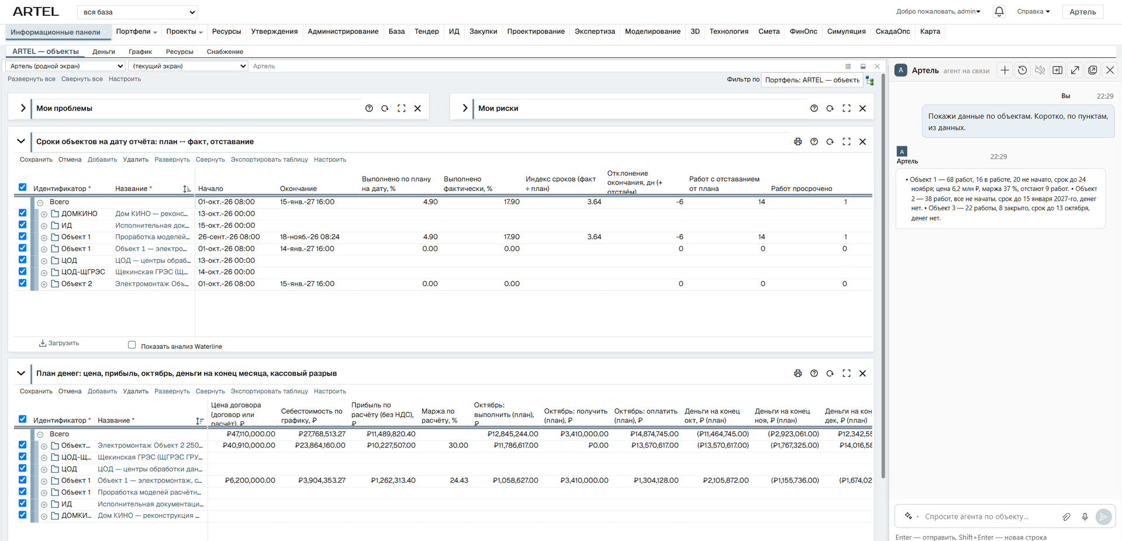Mute the agent sound with the speaker icon
Image resolution: width=1122 pixels, height=541 pixels.
(1040, 70)
